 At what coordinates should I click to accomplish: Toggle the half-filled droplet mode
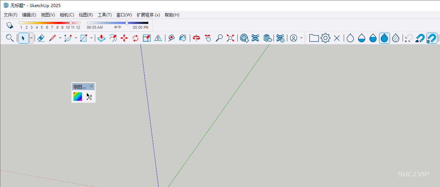click(x=362, y=38)
